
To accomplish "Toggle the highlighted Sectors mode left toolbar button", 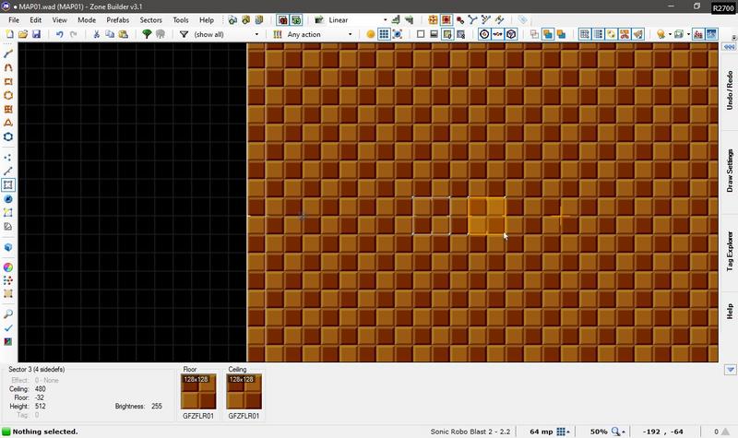I will point(8,185).
